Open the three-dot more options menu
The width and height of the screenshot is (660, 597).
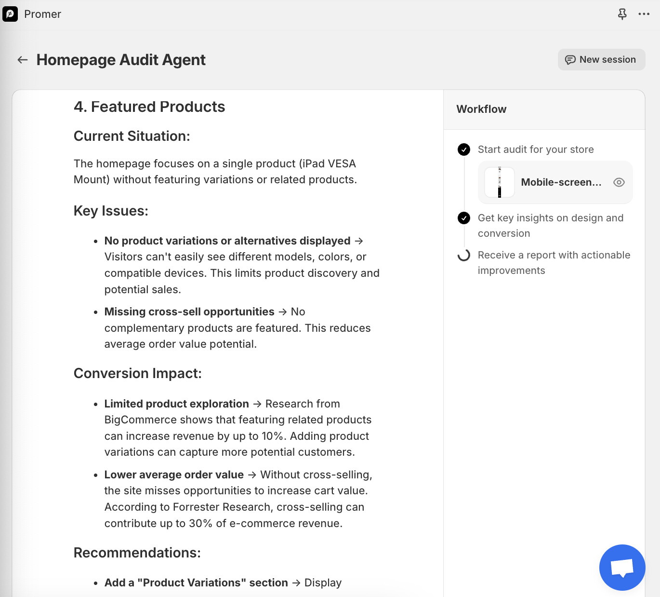644,14
